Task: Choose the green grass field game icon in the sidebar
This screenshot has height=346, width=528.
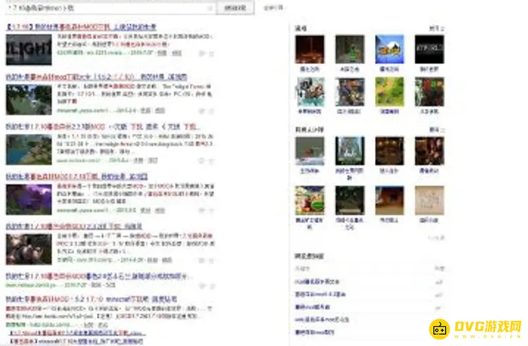Action: 389,92
